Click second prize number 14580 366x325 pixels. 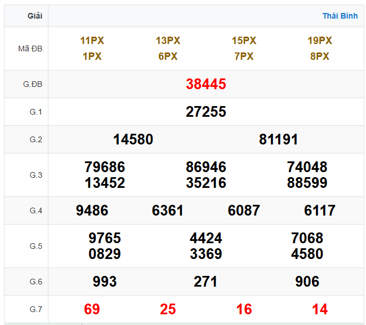click(x=133, y=139)
